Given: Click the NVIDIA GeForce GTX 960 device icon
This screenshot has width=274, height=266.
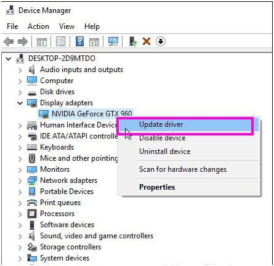Looking at the screenshot, I should (44, 115).
